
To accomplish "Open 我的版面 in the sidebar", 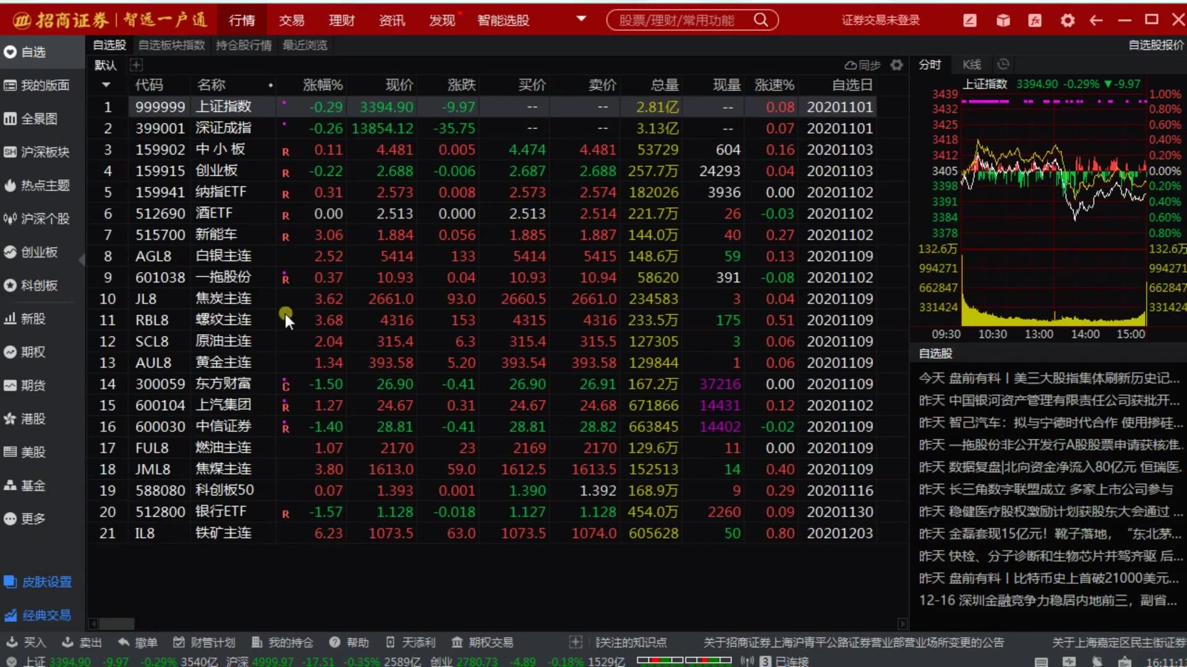I will 36,85.
